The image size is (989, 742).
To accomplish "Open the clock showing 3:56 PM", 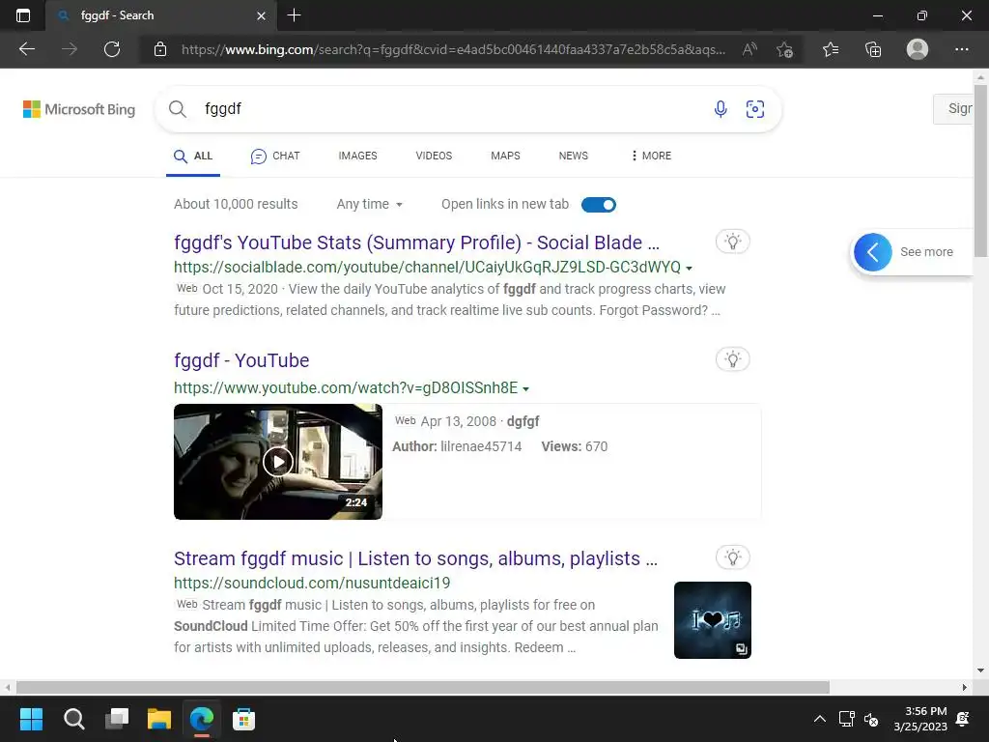I will (x=920, y=719).
